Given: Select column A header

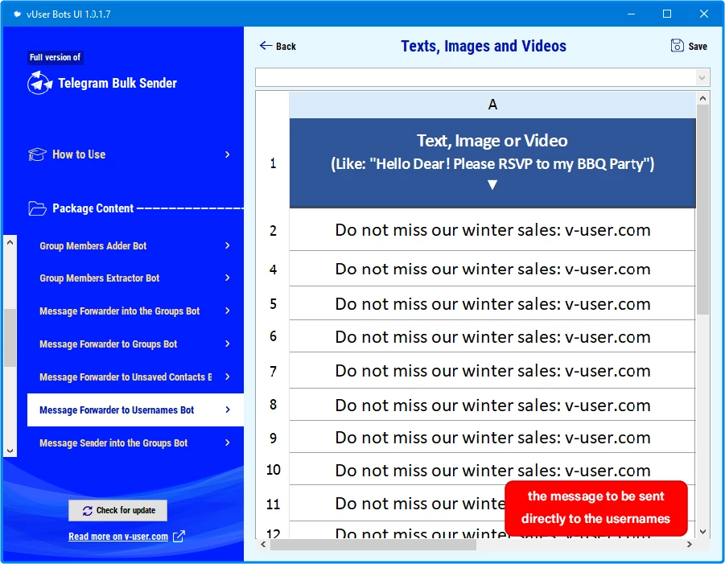Looking at the screenshot, I should pyautogui.click(x=492, y=105).
